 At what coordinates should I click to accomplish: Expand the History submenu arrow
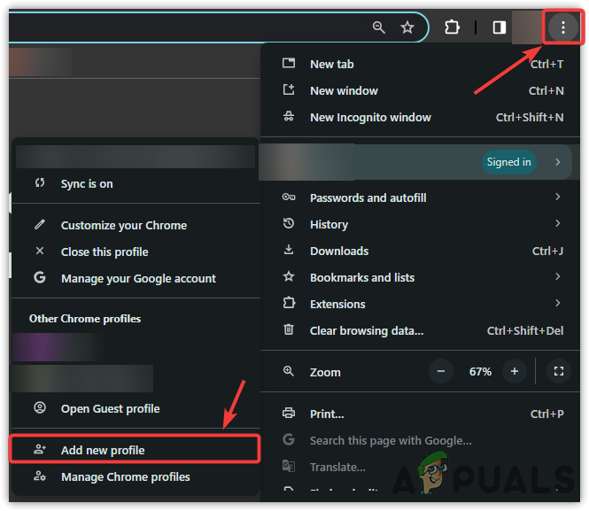(x=558, y=223)
